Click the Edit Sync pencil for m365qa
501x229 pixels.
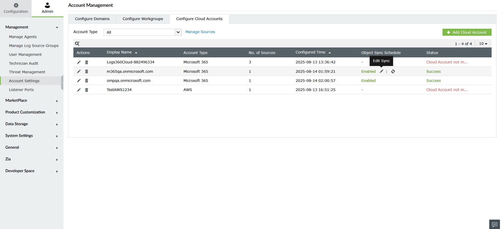(381, 71)
